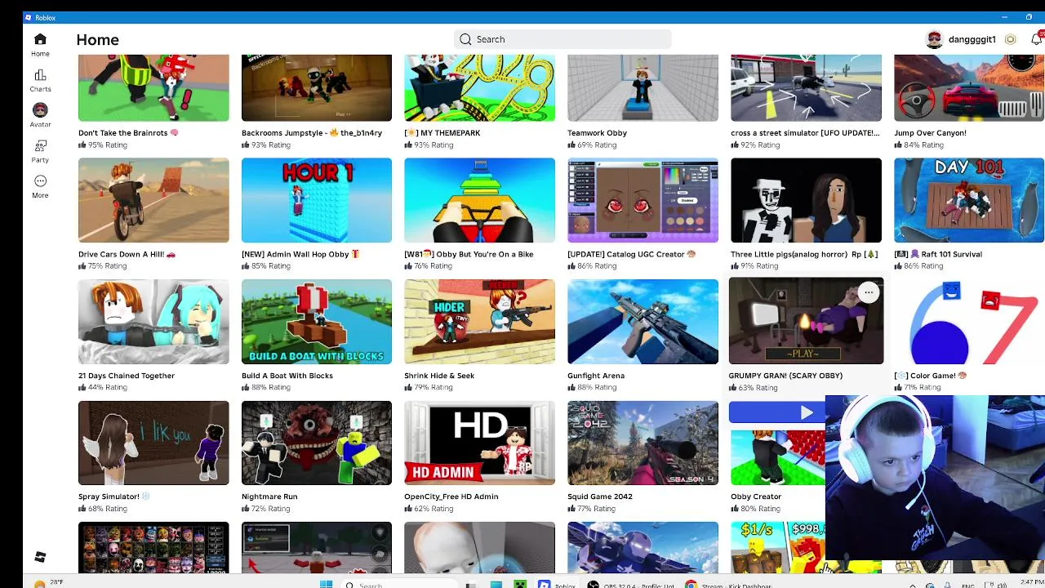Open the OBS taskbar item
The width and height of the screenshot is (1045, 588).
tap(631, 584)
